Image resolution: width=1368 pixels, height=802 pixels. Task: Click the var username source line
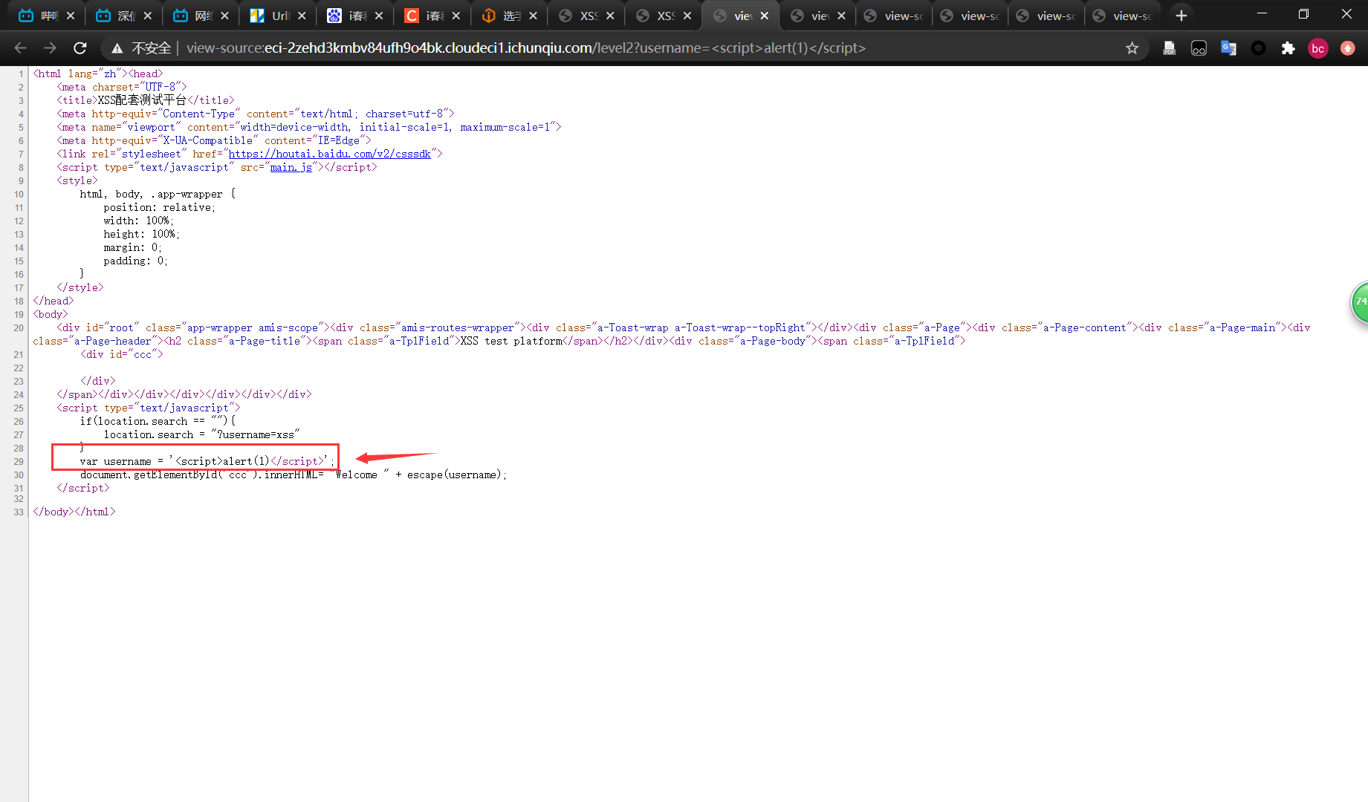coord(207,461)
